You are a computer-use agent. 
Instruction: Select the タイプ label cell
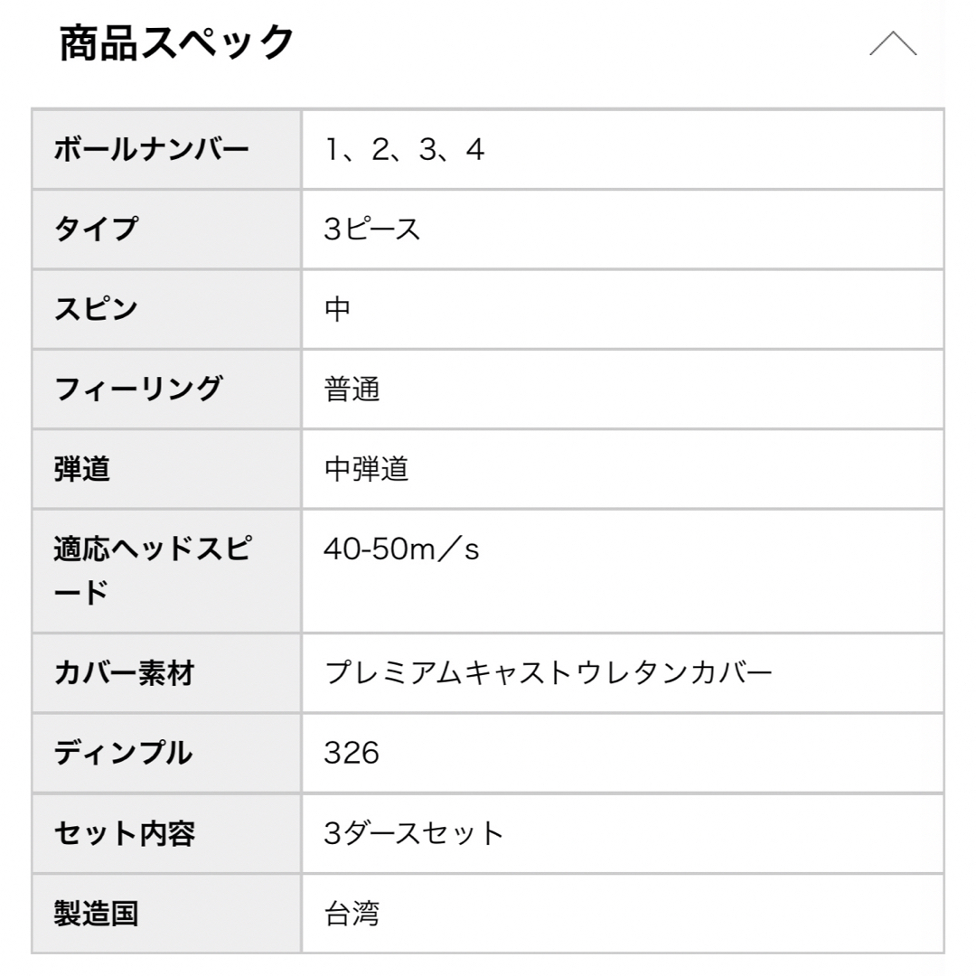coord(167,229)
